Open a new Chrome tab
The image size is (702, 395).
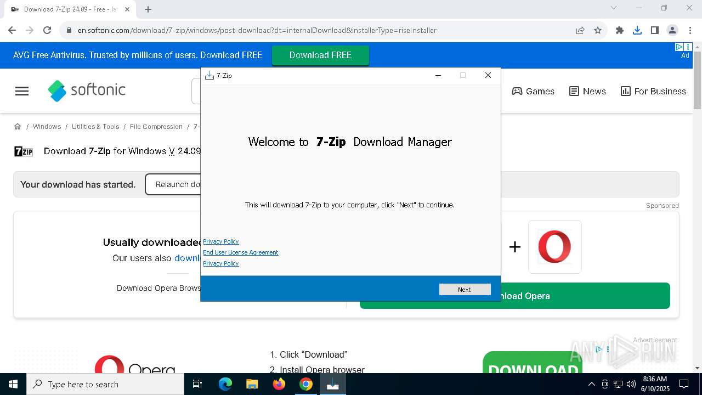(148, 9)
